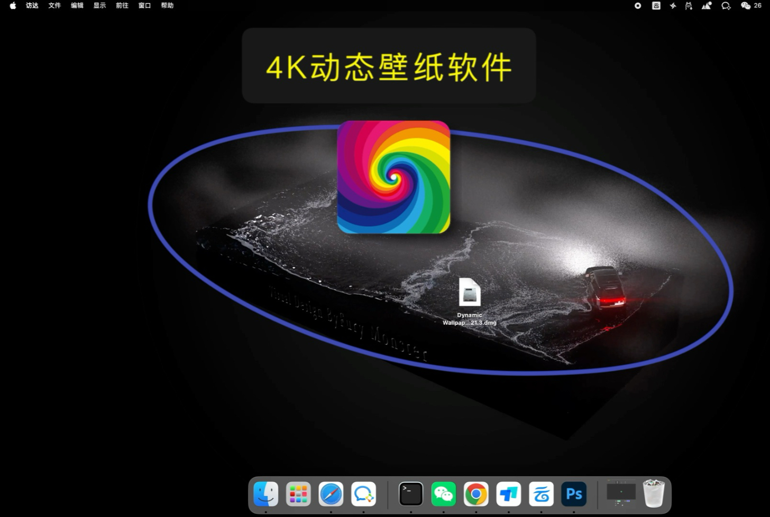Viewport: 770px width, 517px height.
Task: Open Trash at the end of the Dock
Action: [654, 494]
